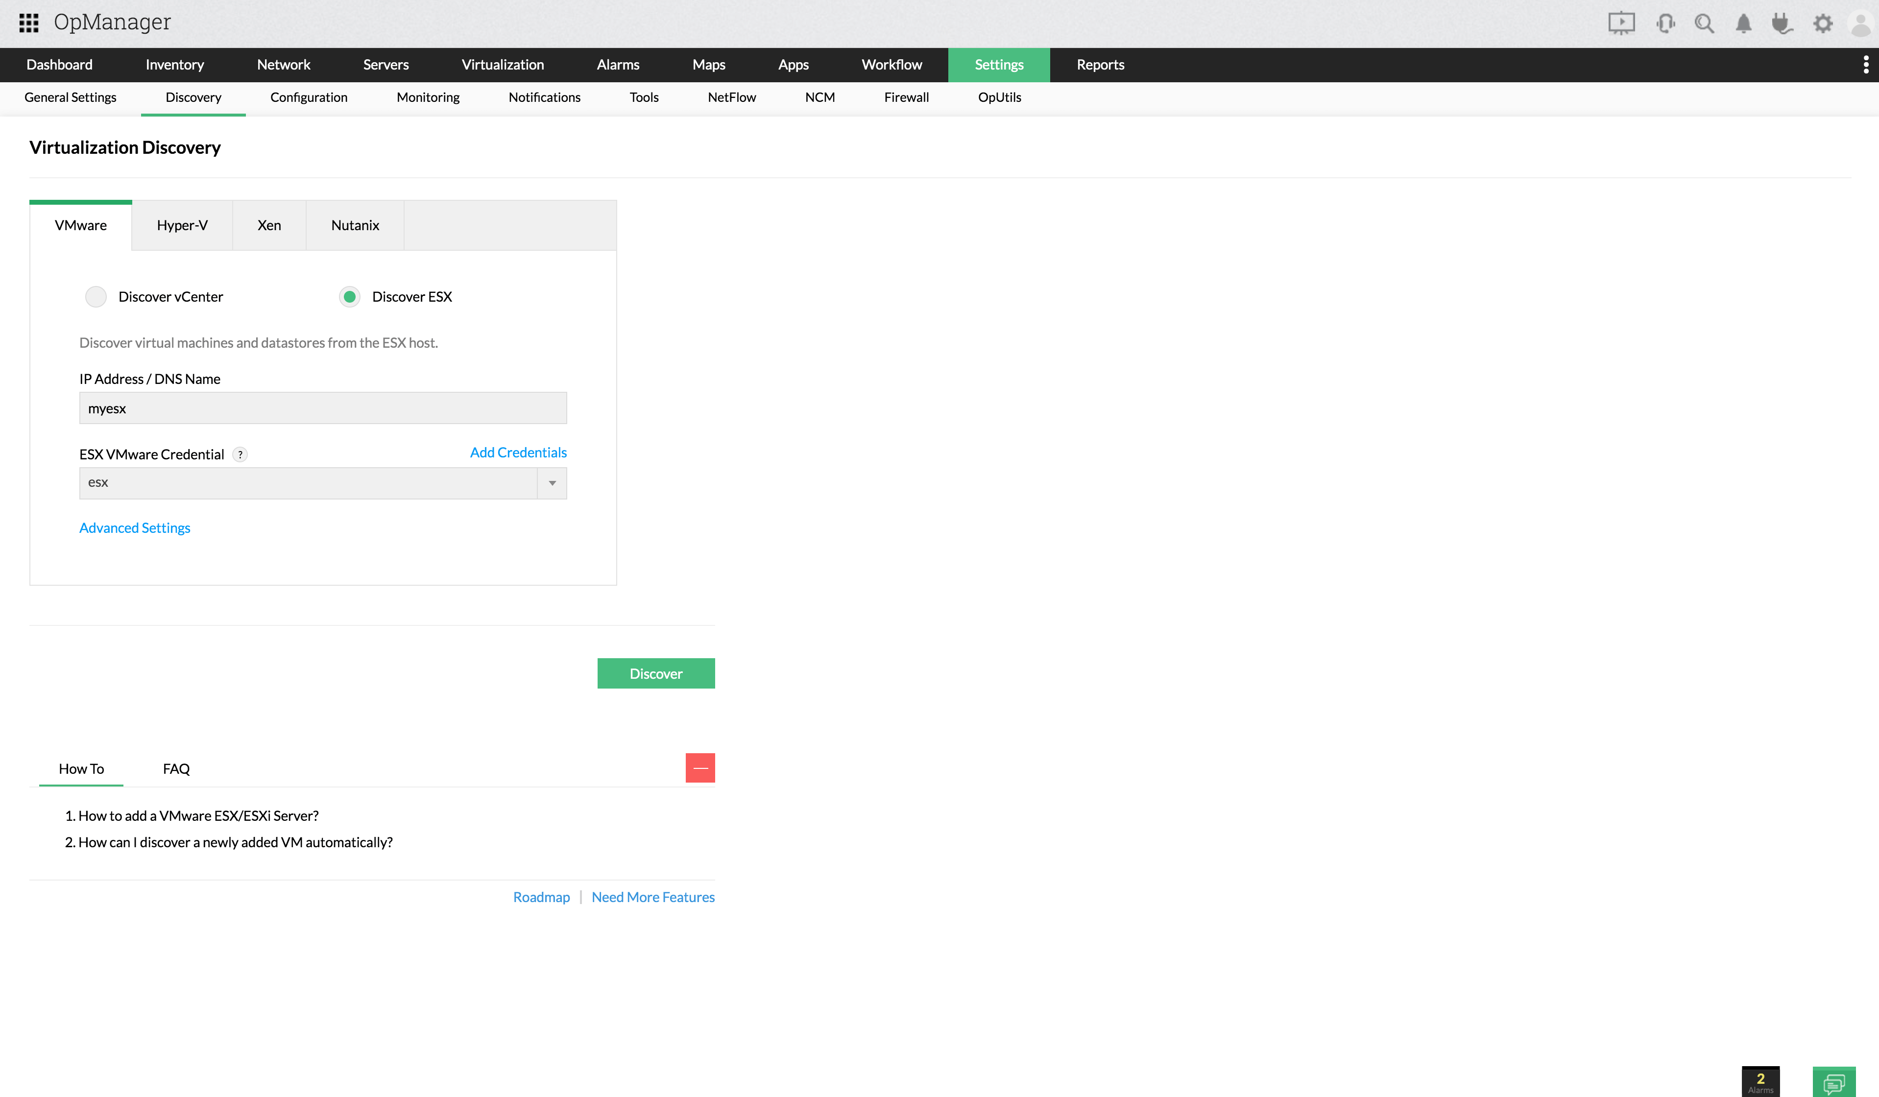Switch to the Hyper-V tab

(x=182, y=225)
